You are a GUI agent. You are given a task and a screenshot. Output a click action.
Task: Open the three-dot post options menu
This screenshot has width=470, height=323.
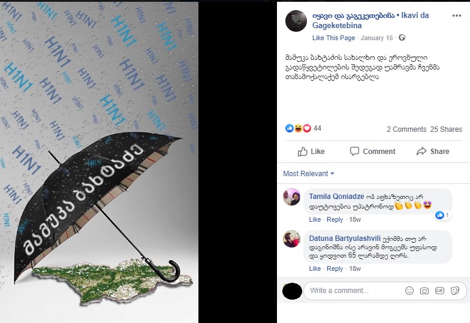[457, 16]
